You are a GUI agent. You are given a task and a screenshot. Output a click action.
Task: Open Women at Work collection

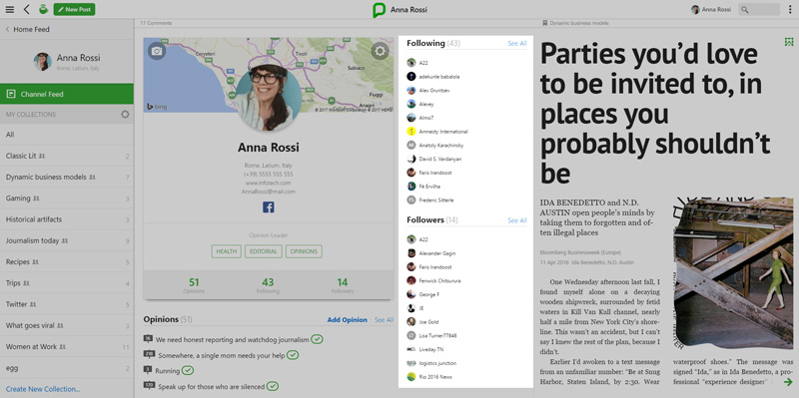pyautogui.click(x=67, y=346)
